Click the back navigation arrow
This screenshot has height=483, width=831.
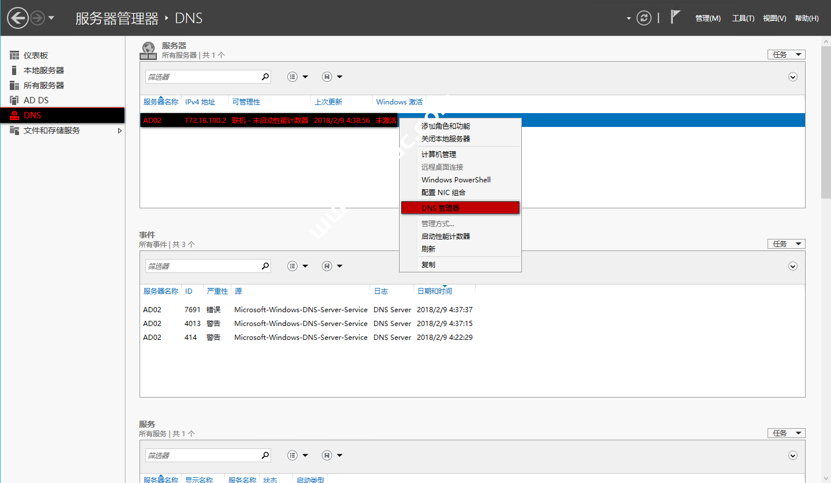pos(18,18)
